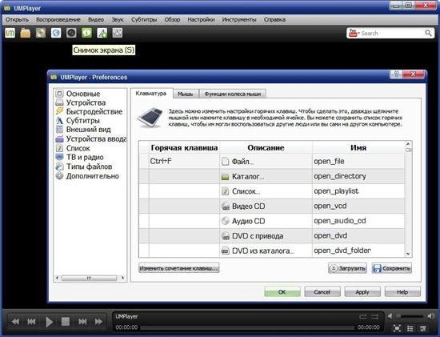The height and width of the screenshot is (337, 440).
Task: Stop playback with the square button
Action: coord(66,322)
